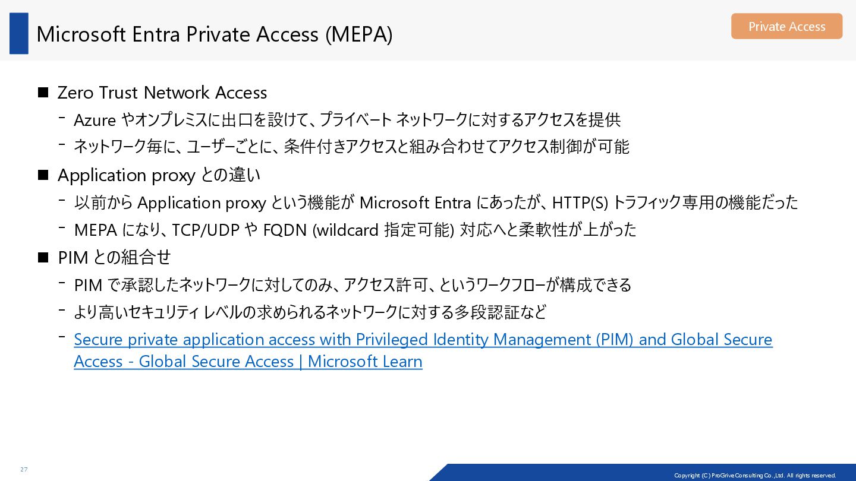
Task: Click the ProGrive Consulting copyright text
Action: [x=755, y=475]
